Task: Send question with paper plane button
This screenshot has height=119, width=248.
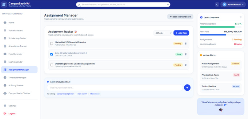Action: (x=187, y=88)
